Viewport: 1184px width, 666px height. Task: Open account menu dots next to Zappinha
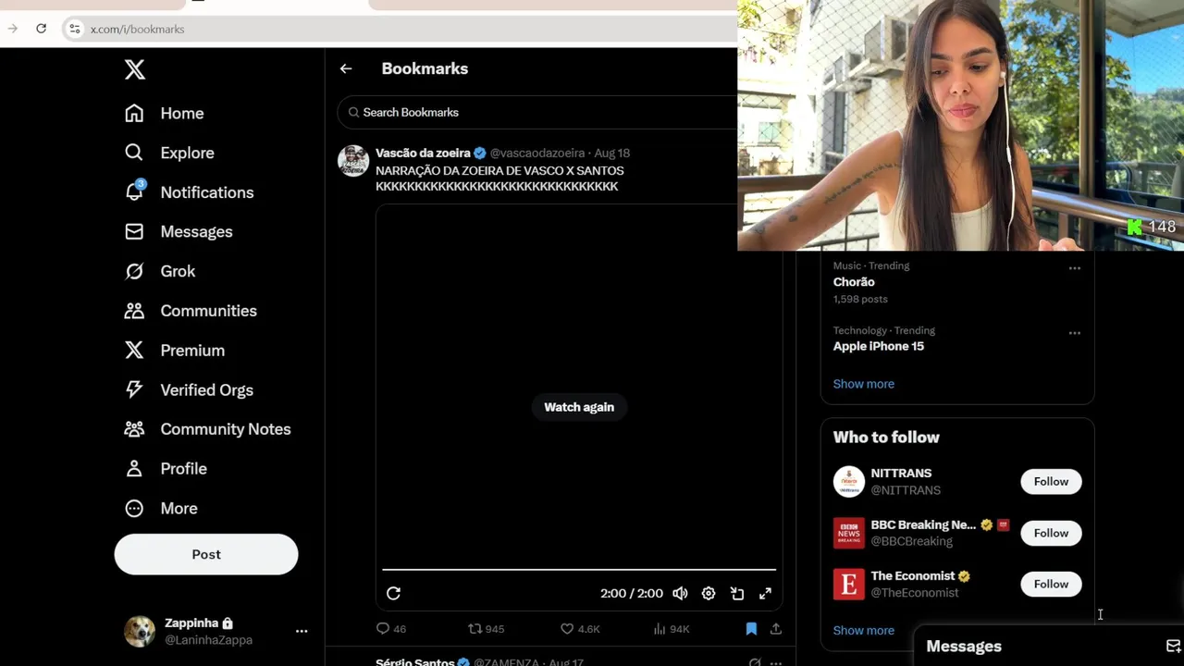[302, 631]
